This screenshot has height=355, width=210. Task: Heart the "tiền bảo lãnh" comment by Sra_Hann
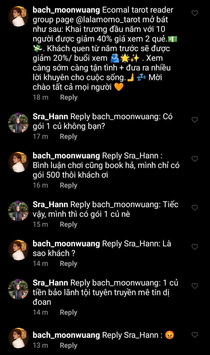[195, 286]
